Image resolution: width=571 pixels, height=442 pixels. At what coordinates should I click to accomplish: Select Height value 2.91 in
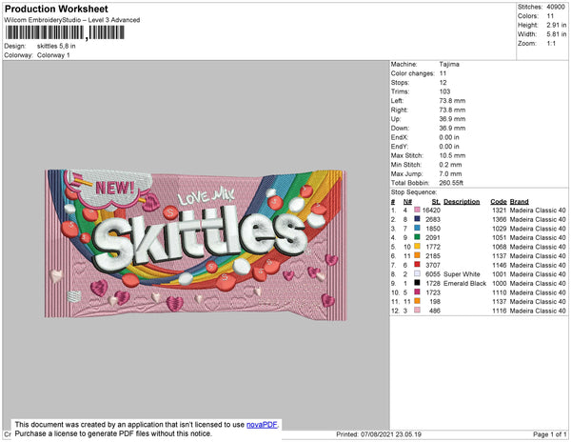click(x=556, y=25)
